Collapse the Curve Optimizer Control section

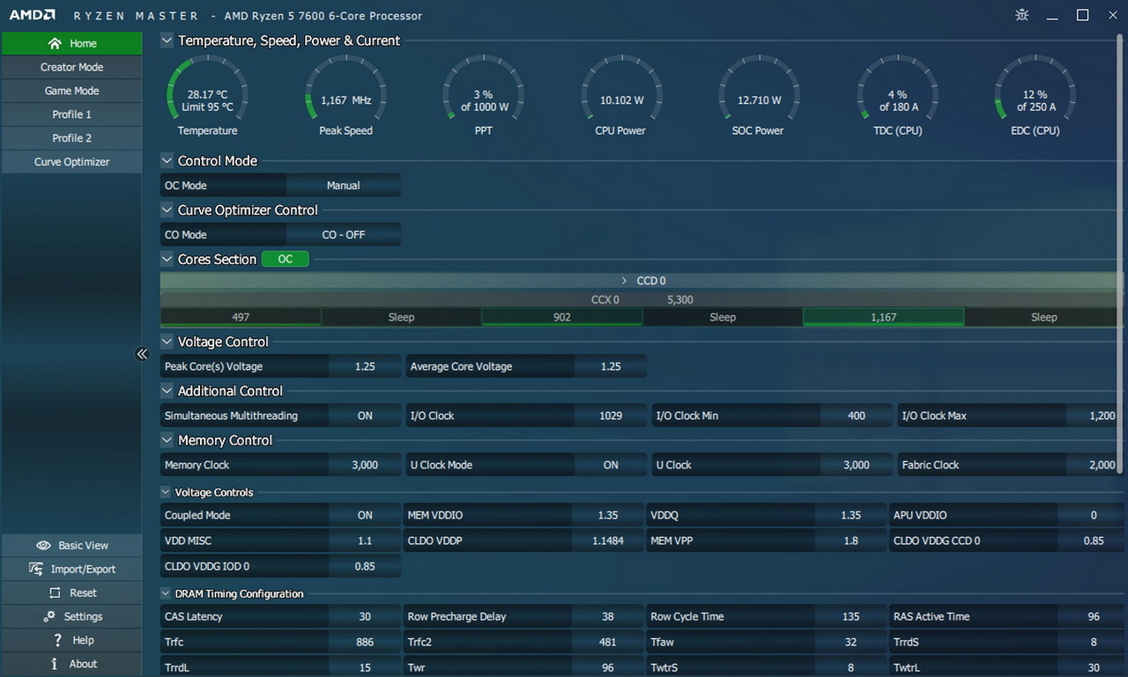[x=167, y=210]
